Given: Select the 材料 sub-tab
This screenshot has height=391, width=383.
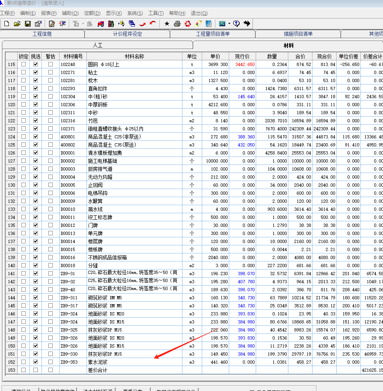Looking at the screenshot, I should pyautogui.click(x=288, y=45).
